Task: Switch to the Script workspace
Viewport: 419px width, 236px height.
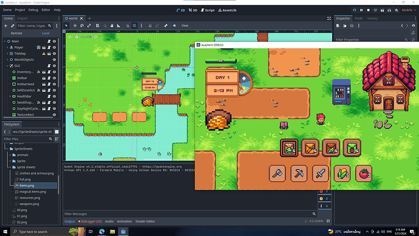Action: [208, 10]
